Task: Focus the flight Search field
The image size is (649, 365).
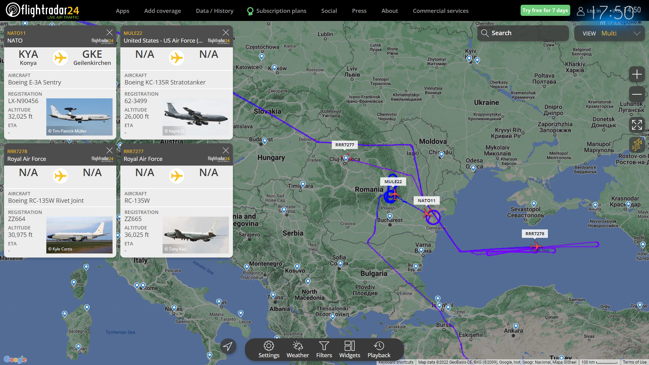Action: pos(523,33)
